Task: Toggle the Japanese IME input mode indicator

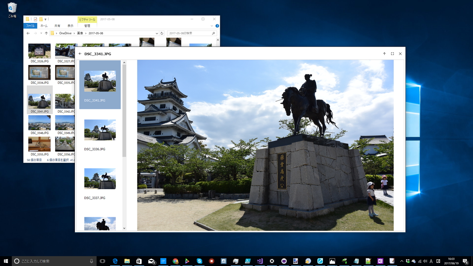Action: tap(431, 261)
